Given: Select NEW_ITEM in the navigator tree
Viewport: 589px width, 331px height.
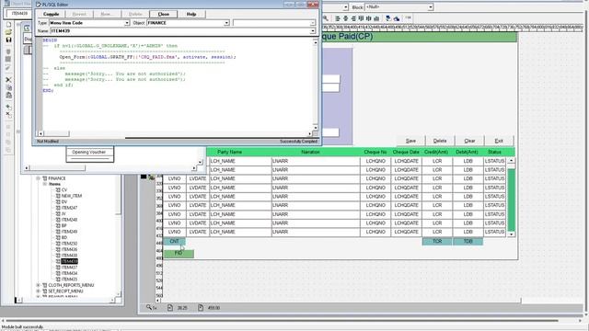Looking at the screenshot, I should pyautogui.click(x=72, y=196).
